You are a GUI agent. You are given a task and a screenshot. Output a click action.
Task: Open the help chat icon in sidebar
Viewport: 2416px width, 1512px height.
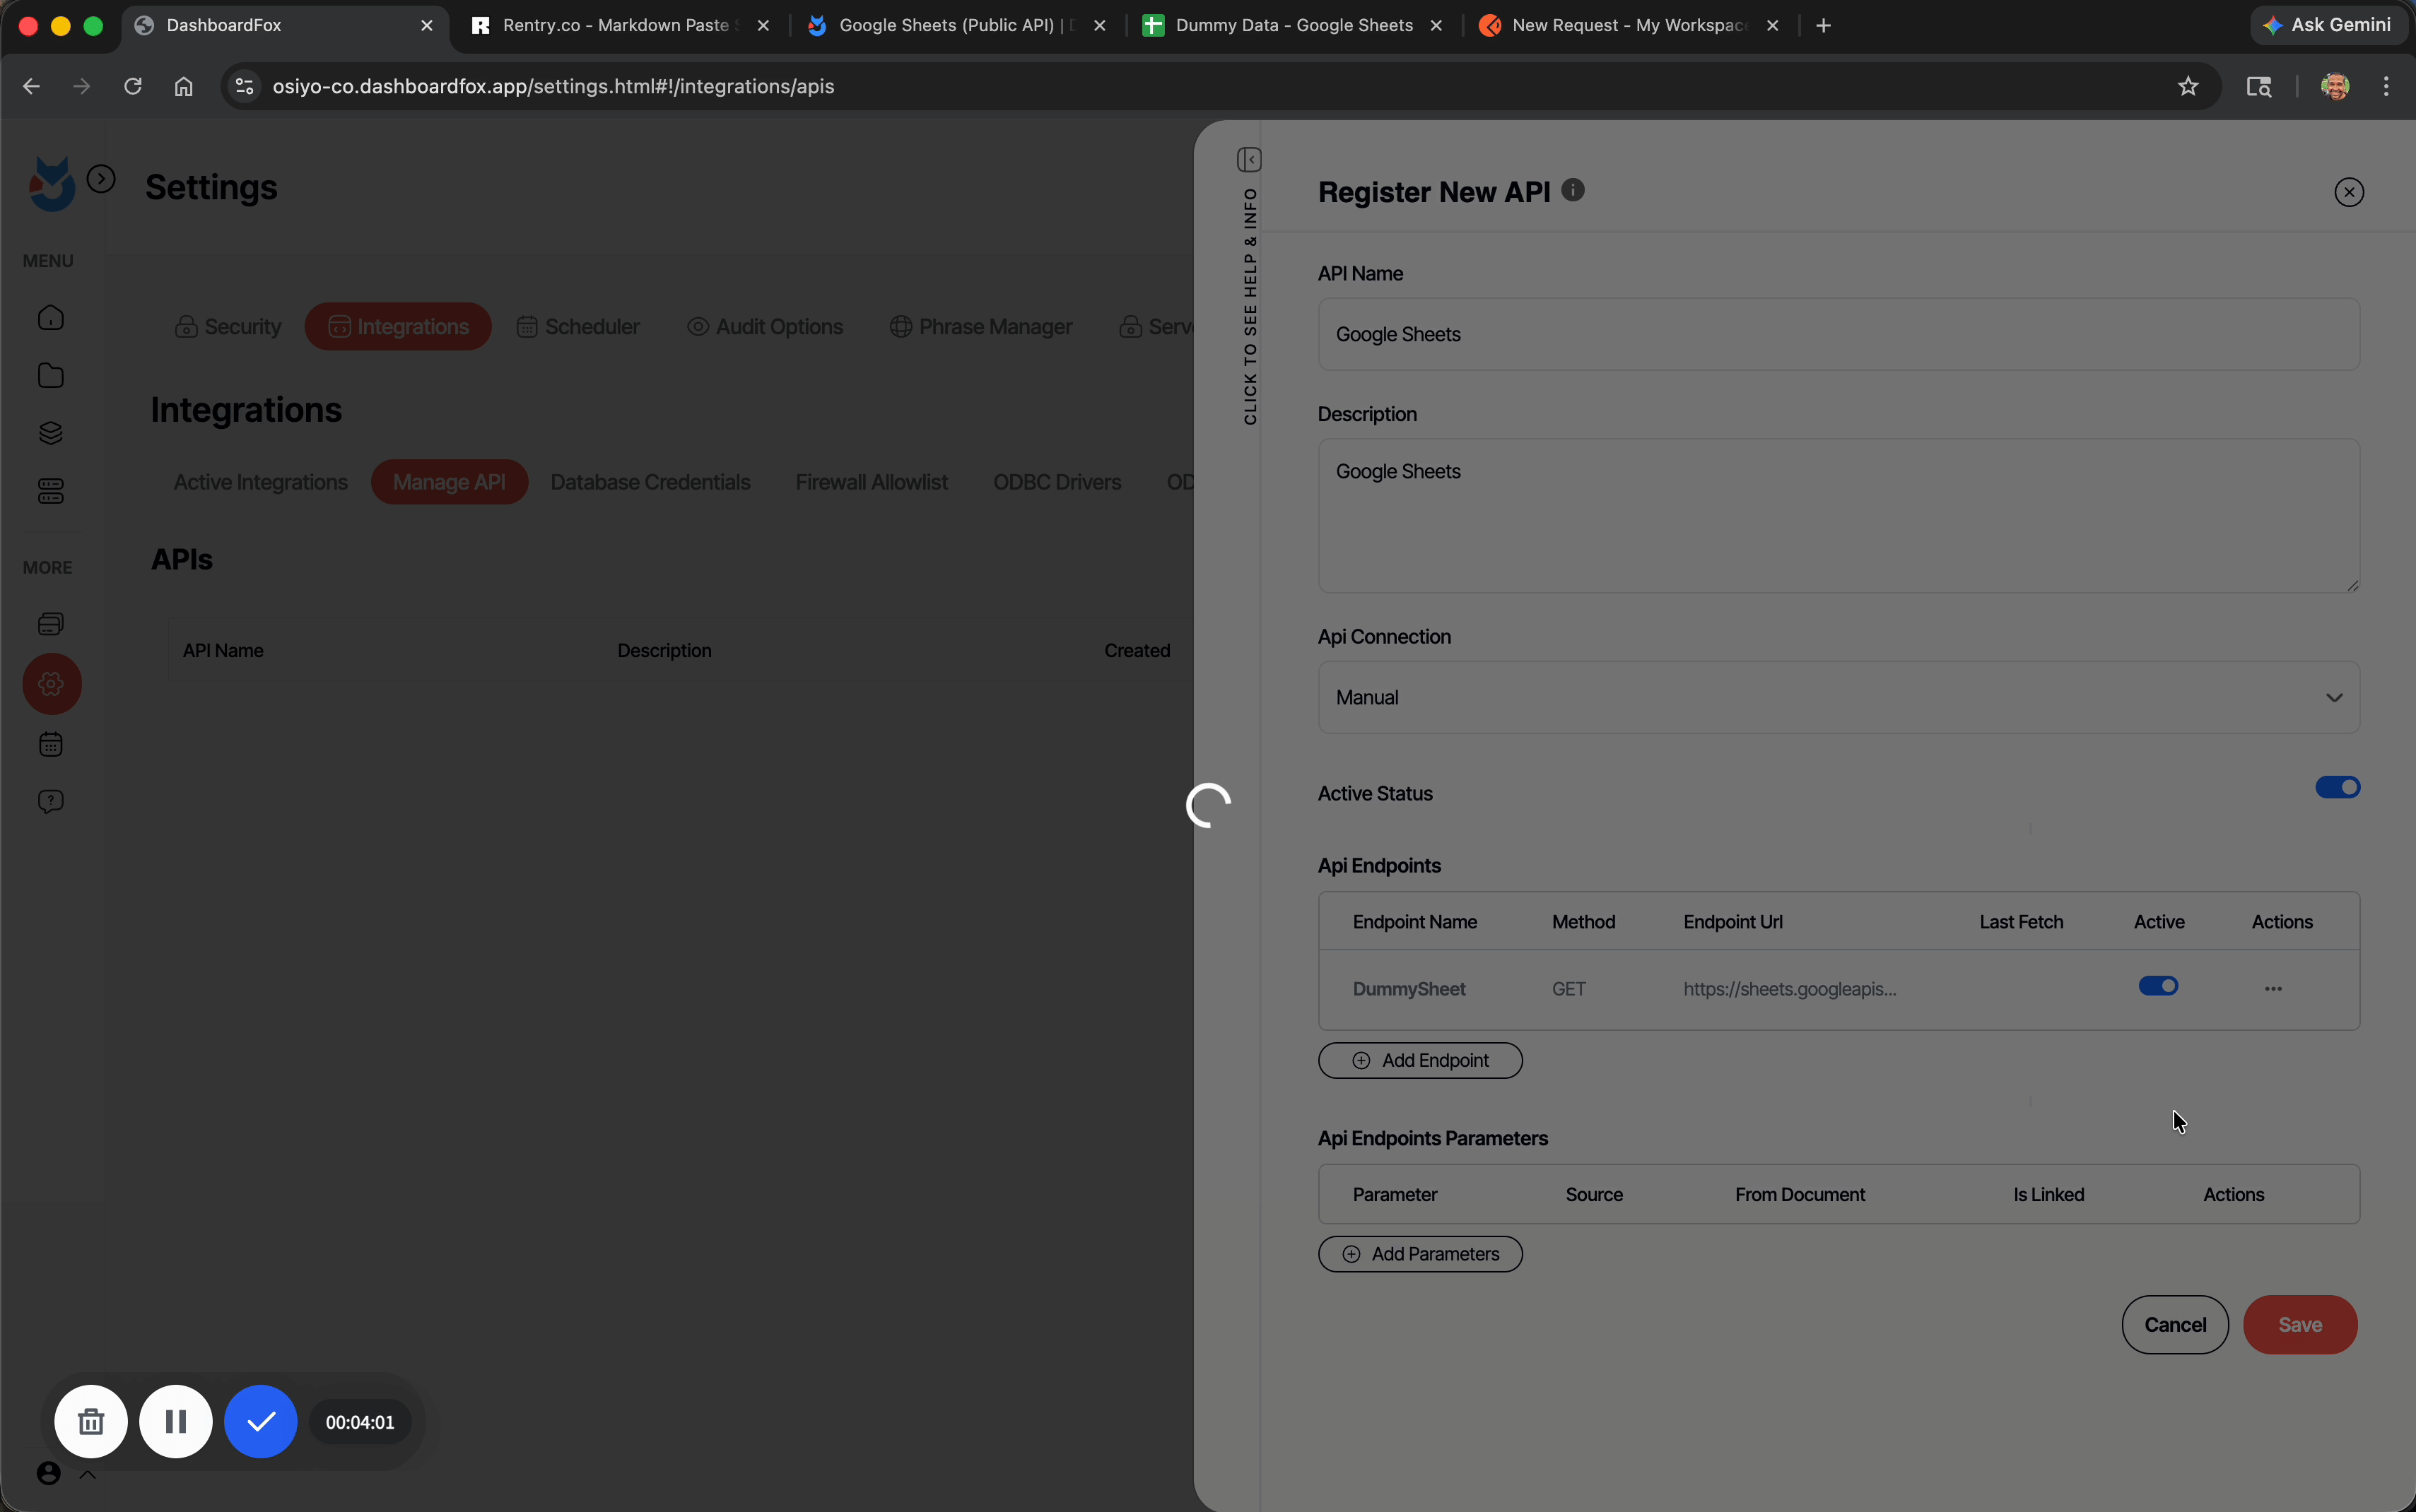tap(51, 802)
